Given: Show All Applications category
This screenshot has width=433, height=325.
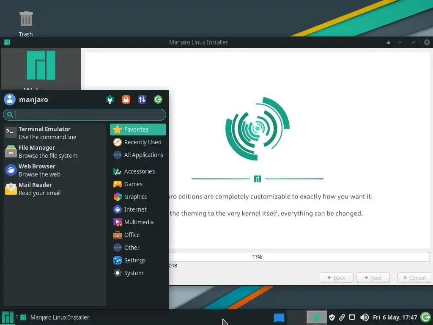Looking at the screenshot, I should [138, 155].
